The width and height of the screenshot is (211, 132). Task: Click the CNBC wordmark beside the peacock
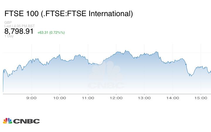coord(26,121)
